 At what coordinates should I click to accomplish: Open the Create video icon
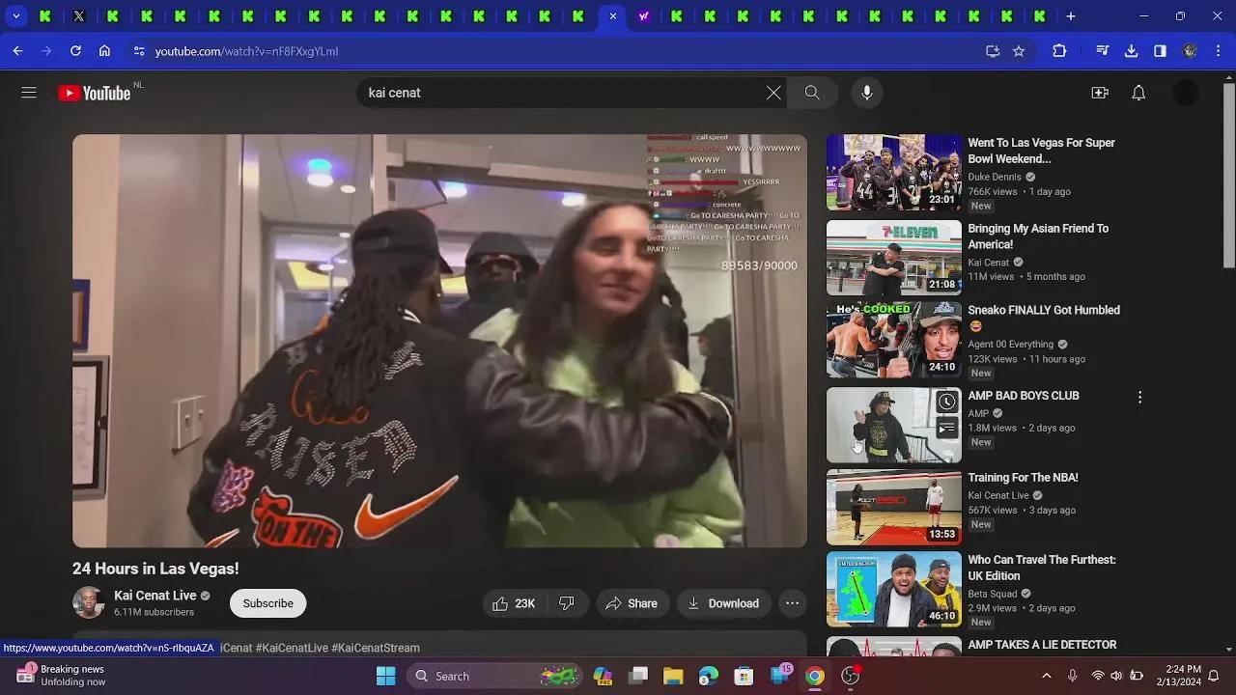click(1100, 93)
